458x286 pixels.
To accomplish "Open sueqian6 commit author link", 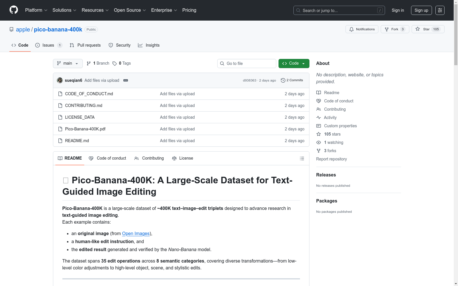I will (74, 80).
